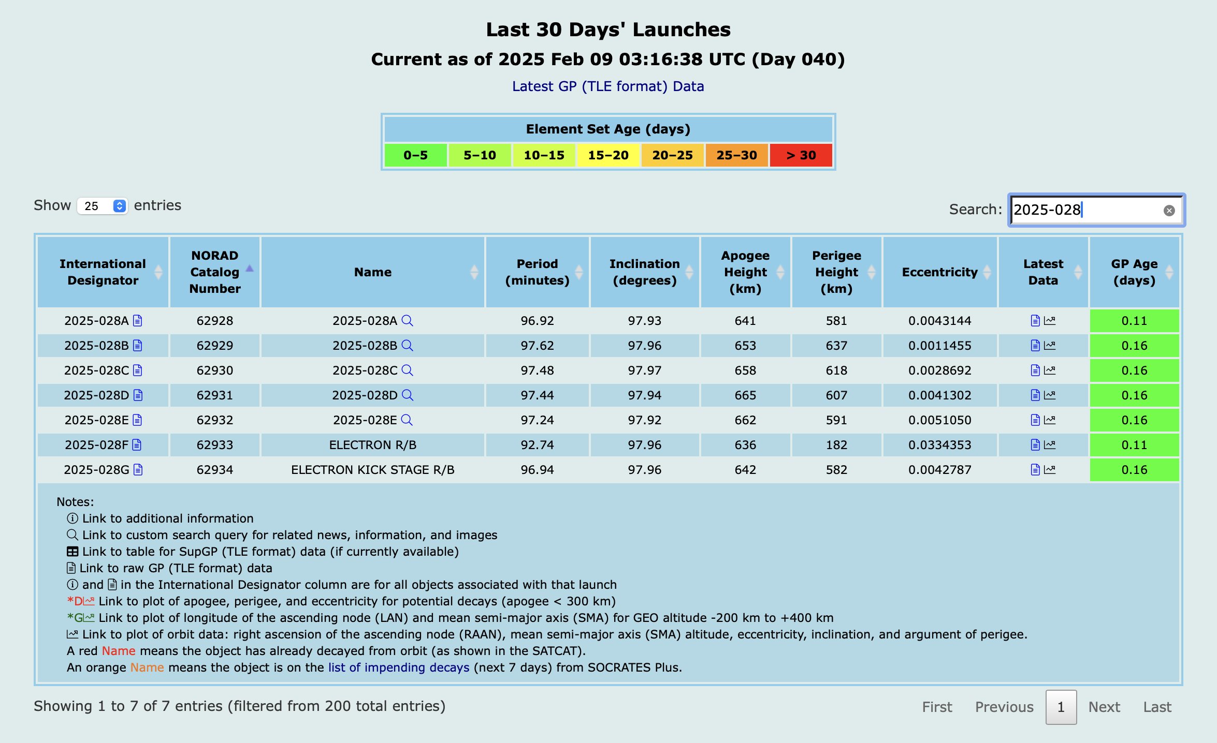Go to Previous page
The width and height of the screenshot is (1217, 743).
pos(1004,707)
